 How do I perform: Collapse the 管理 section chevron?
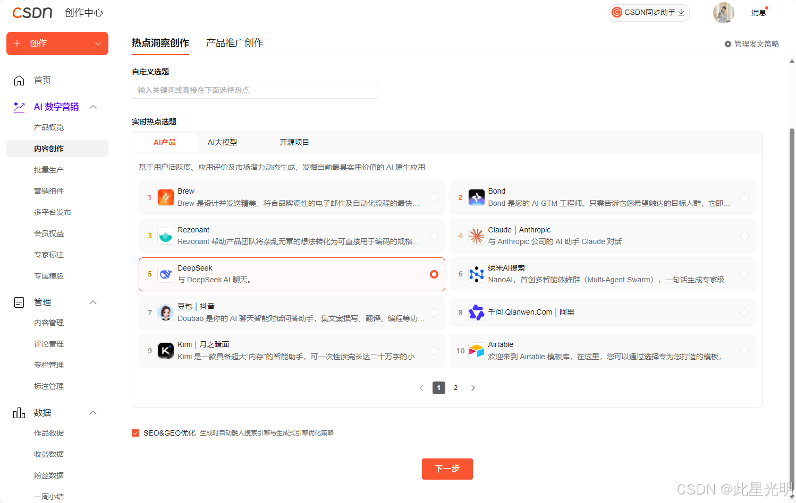93,302
